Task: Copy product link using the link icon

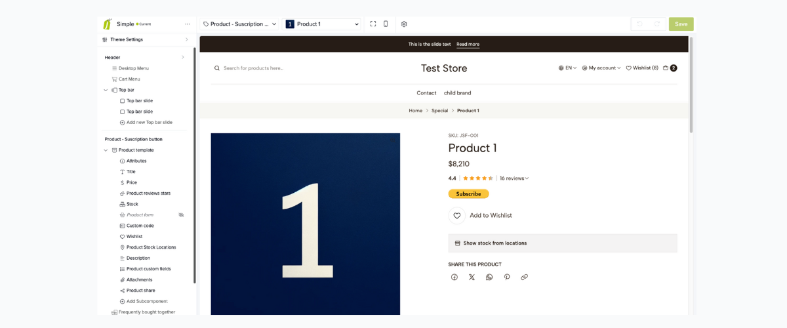Action: coord(524,277)
